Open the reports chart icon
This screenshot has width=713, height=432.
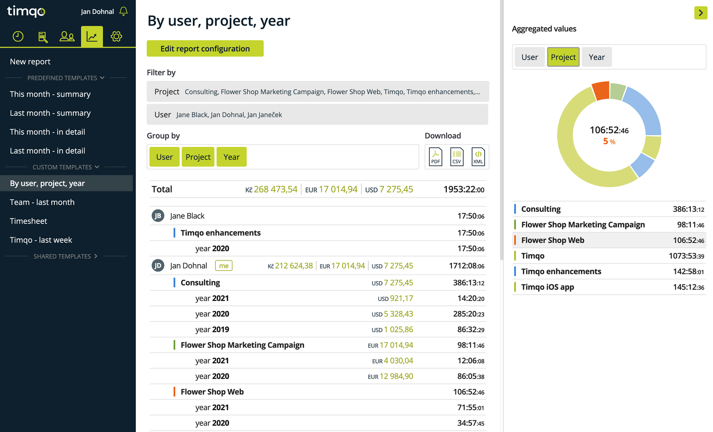pyautogui.click(x=92, y=36)
